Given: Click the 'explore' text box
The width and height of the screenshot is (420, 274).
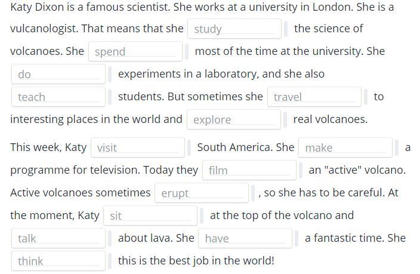Looking at the screenshot, I should tap(234, 119).
